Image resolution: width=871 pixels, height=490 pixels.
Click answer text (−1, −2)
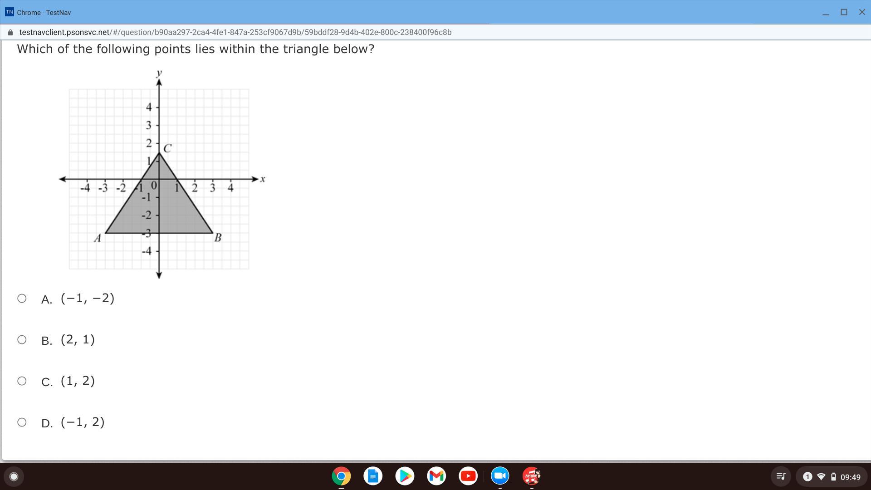coord(88,298)
